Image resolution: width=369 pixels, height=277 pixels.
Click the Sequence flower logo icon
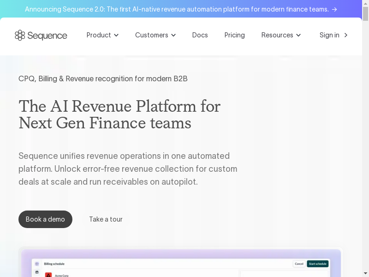20,35
